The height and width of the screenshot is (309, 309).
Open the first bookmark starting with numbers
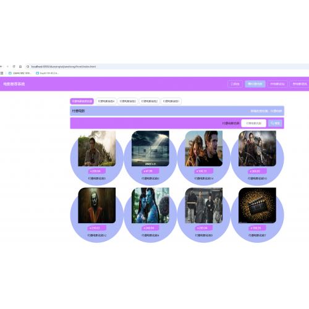[x=20, y=73]
